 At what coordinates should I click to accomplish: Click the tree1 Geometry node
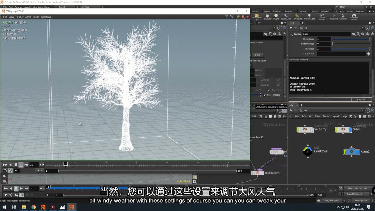pos(343,129)
